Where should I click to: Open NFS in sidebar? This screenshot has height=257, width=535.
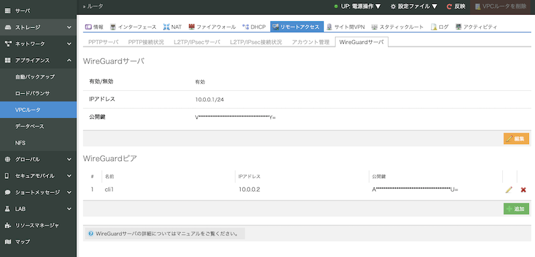(38, 143)
